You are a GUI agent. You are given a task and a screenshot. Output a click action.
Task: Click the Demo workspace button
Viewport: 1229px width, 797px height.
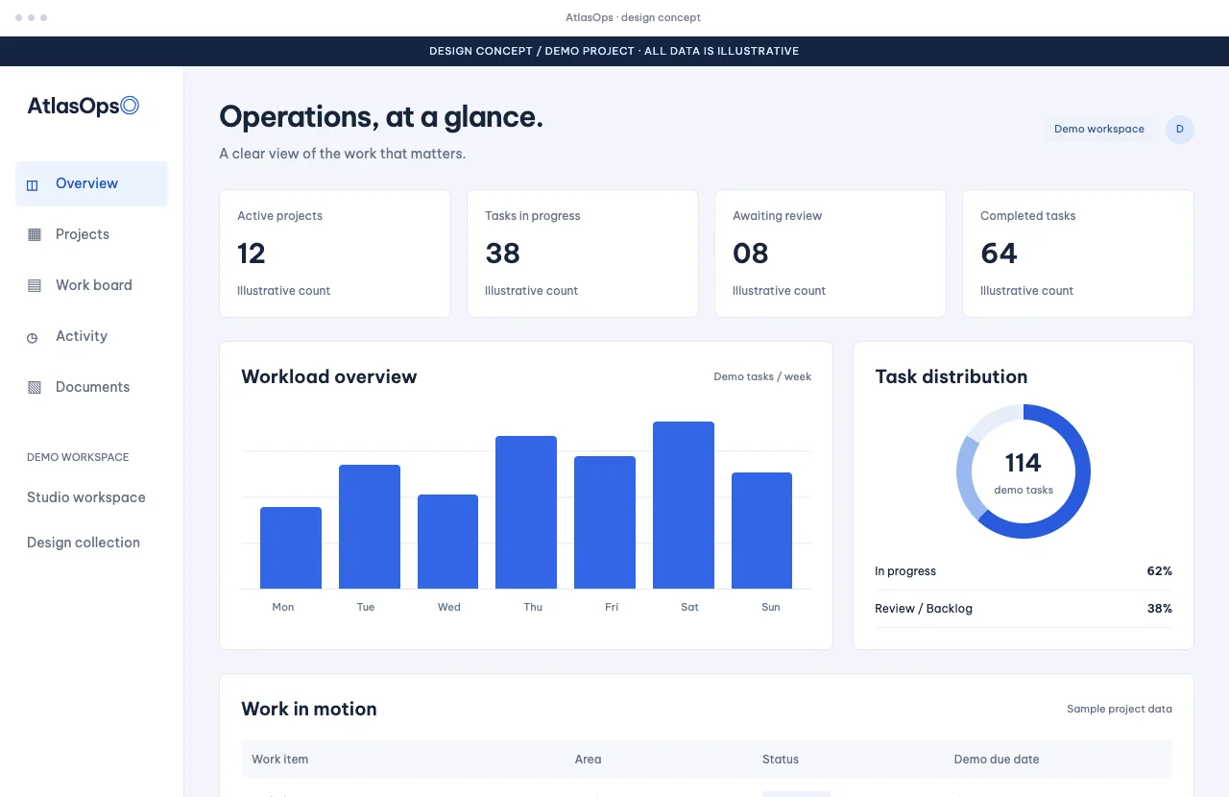pyautogui.click(x=1099, y=130)
